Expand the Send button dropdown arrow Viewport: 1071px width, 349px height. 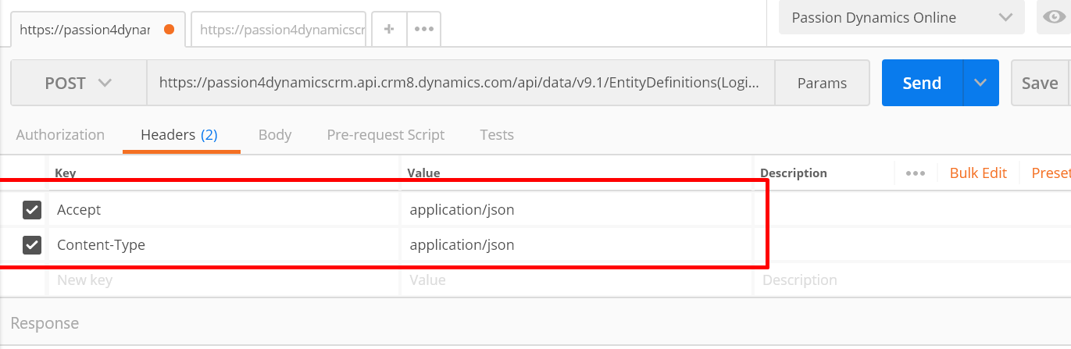(981, 83)
